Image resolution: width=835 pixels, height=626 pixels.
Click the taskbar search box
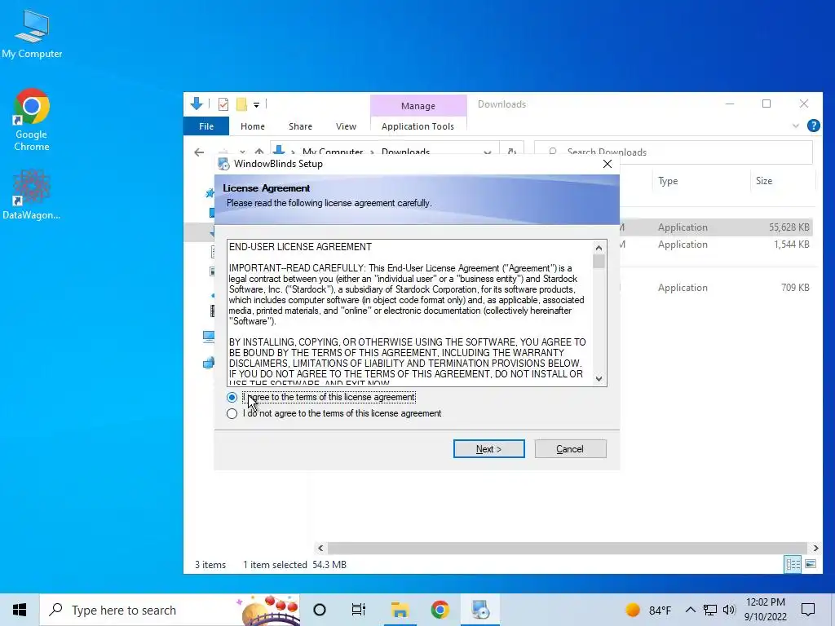point(170,610)
